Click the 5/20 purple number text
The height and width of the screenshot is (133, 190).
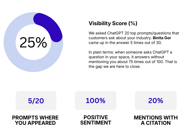pos(36,101)
